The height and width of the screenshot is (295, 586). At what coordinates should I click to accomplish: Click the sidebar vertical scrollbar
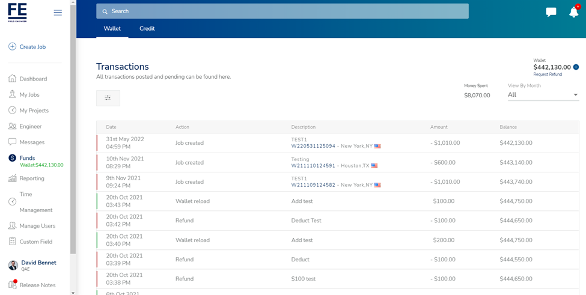(x=73, y=129)
